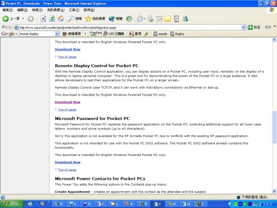Click Download Now under Microsoft Password
Viewport: 277px width, 208px height.
coord(68,162)
